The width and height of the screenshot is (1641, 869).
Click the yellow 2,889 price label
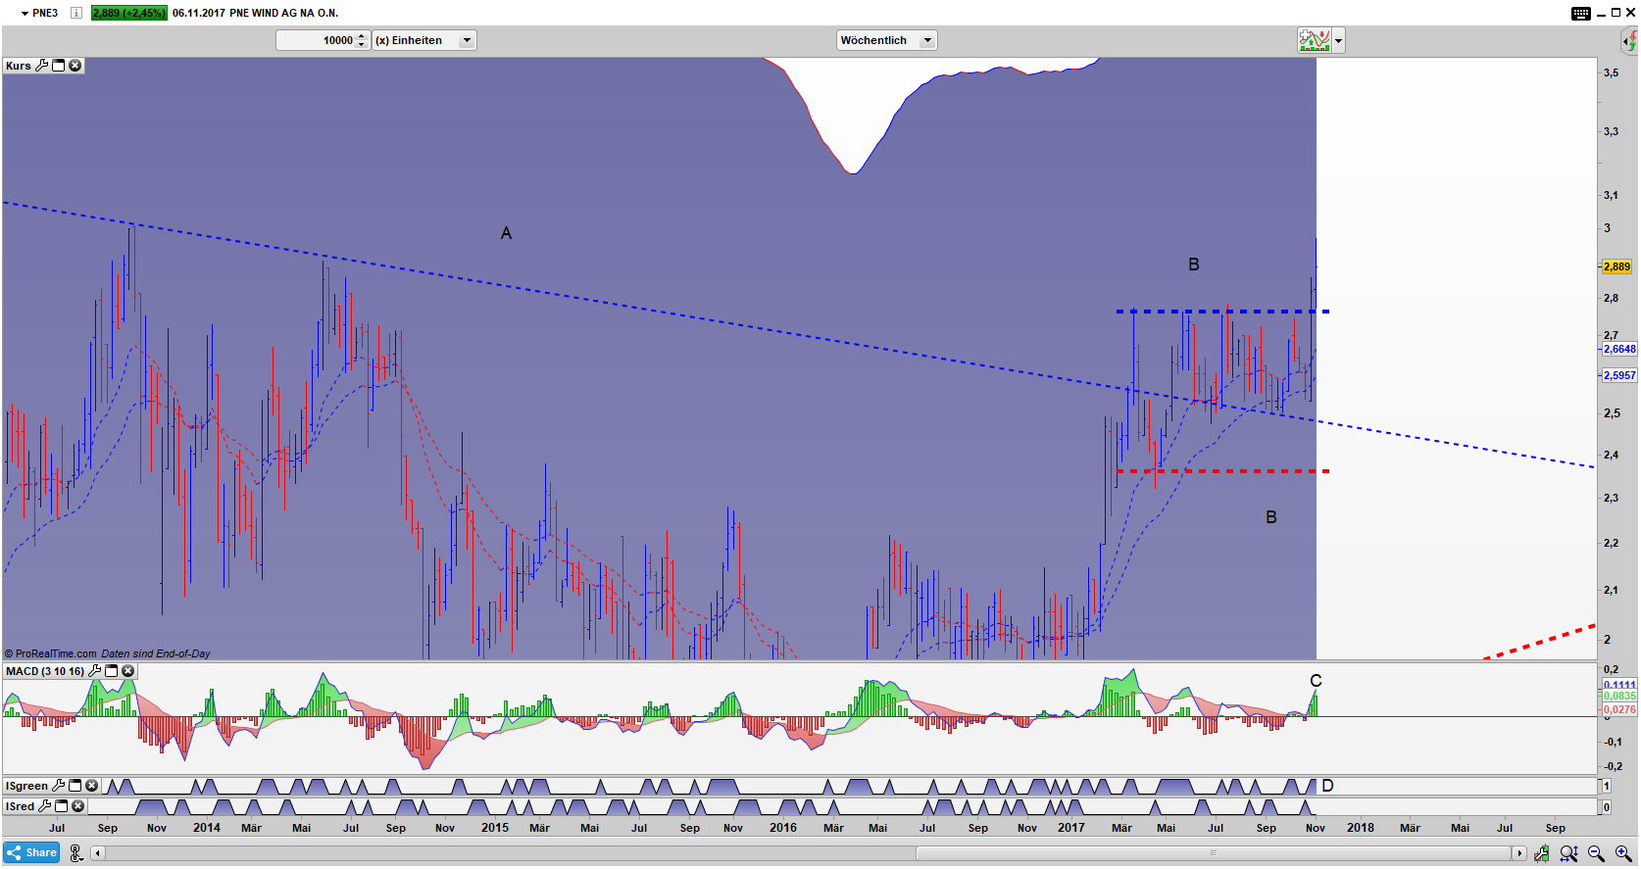point(1616,266)
